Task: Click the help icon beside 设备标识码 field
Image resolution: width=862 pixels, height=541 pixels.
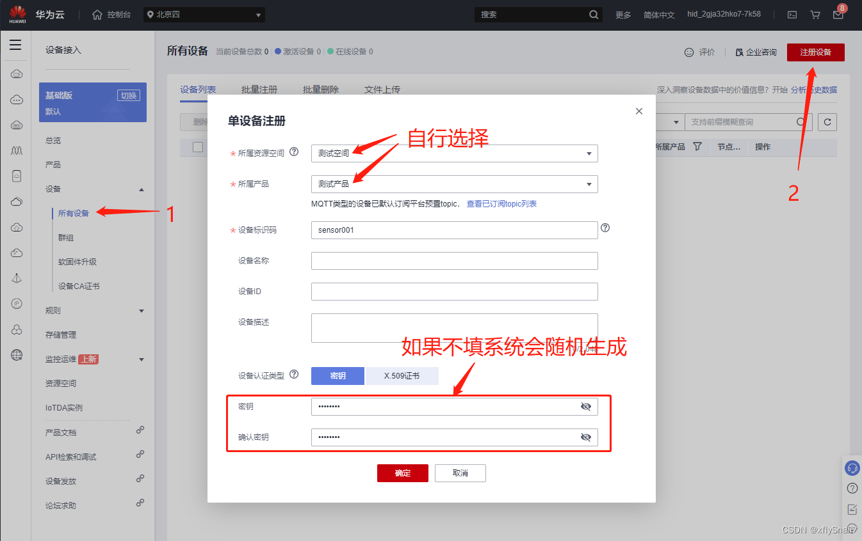Action: point(605,228)
